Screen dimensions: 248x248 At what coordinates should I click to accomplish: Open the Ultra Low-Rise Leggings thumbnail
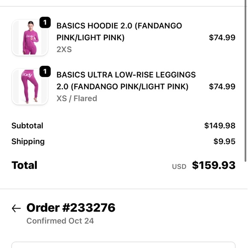click(x=30, y=86)
